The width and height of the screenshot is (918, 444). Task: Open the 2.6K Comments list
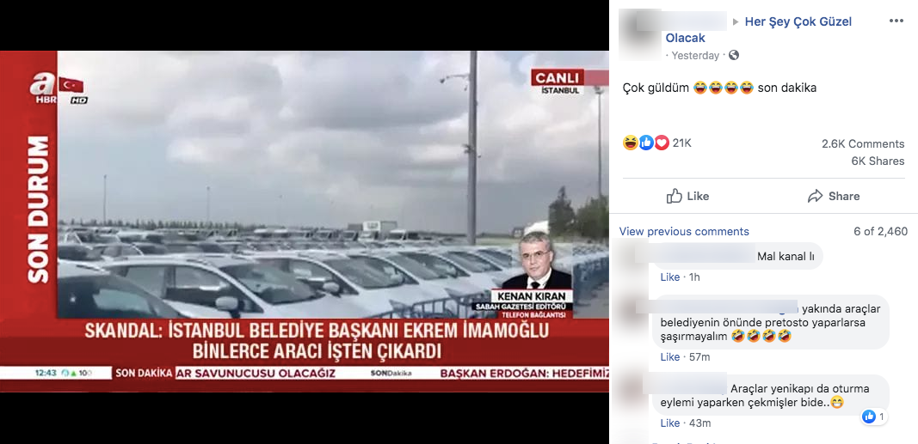(x=863, y=143)
